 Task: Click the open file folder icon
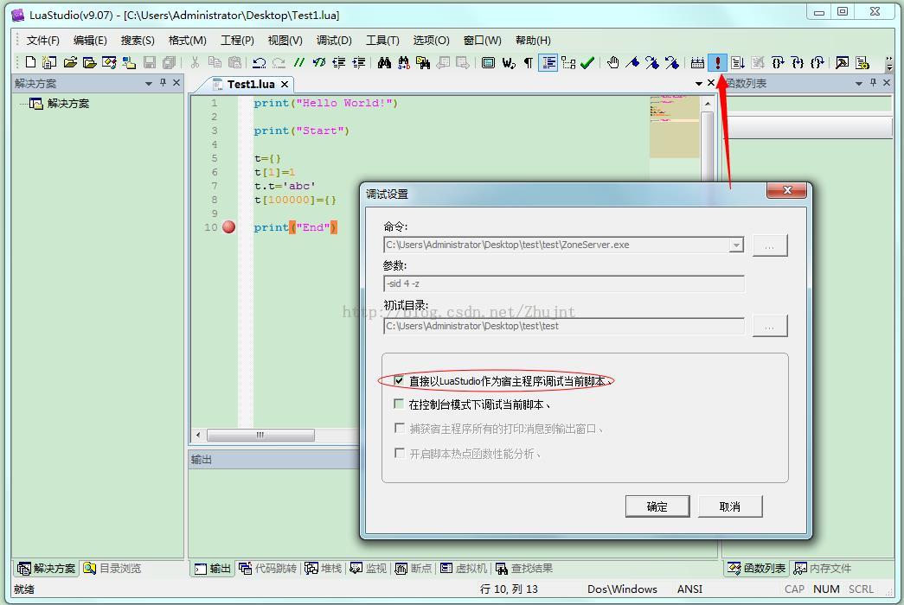[x=70, y=62]
